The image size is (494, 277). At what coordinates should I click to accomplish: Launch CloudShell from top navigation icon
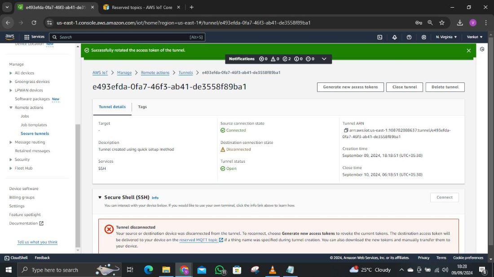pos(379,37)
